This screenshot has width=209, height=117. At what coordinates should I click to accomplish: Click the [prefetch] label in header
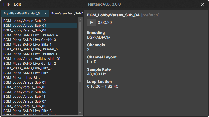coord(150,15)
